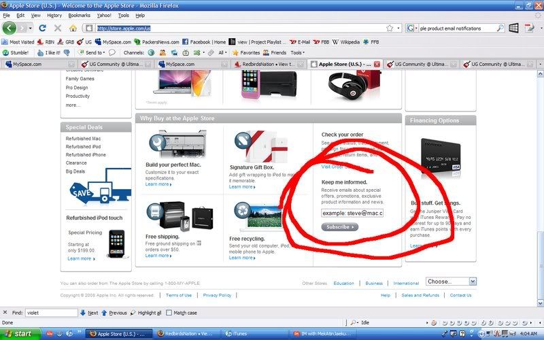Click the Find text field

point(52,313)
